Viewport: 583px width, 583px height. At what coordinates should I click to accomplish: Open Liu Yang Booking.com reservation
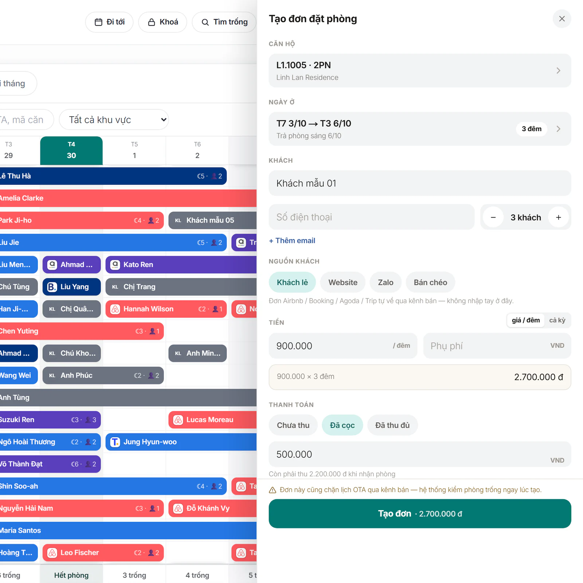click(72, 287)
